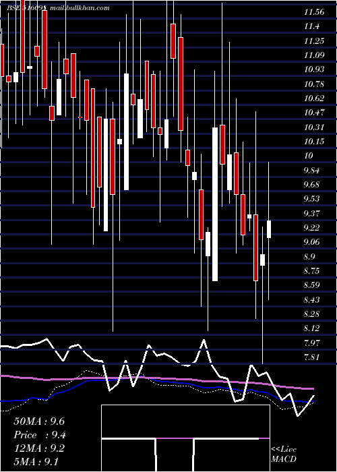This screenshot has width=337, height=472.
Task: Click the 10.78 price axis label
Action: pyautogui.click(x=314, y=84)
